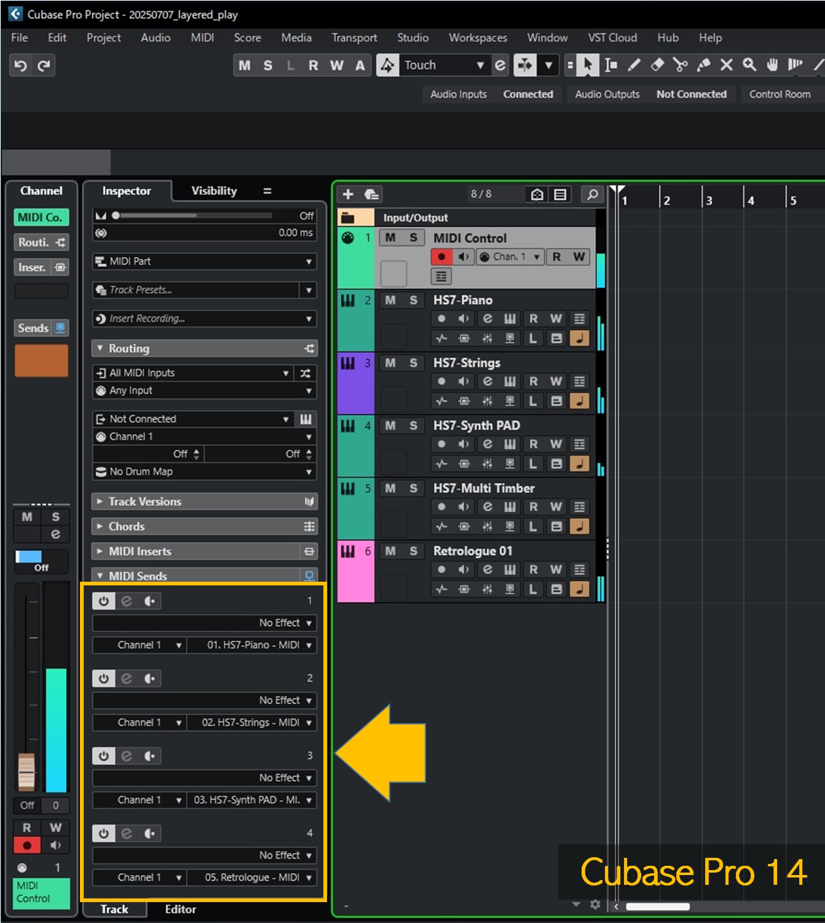Click the MIDI Co. channel button
825x923 pixels.
tap(41, 218)
